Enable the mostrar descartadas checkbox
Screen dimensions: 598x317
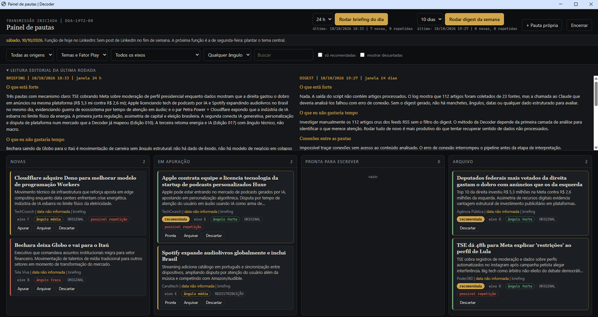[362, 55]
